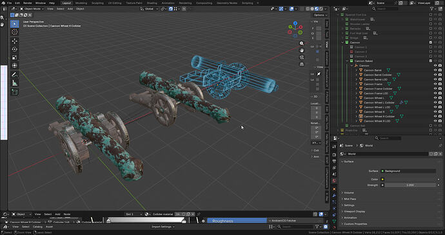The image size is (445, 235).
Task: Expand the Cannon Barrel Collider tree row
Action: [357, 75]
